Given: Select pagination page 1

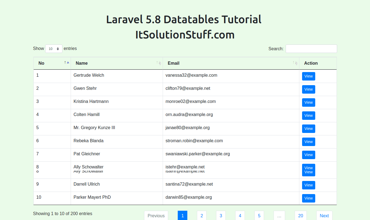Looking at the screenshot, I should 182,215.
